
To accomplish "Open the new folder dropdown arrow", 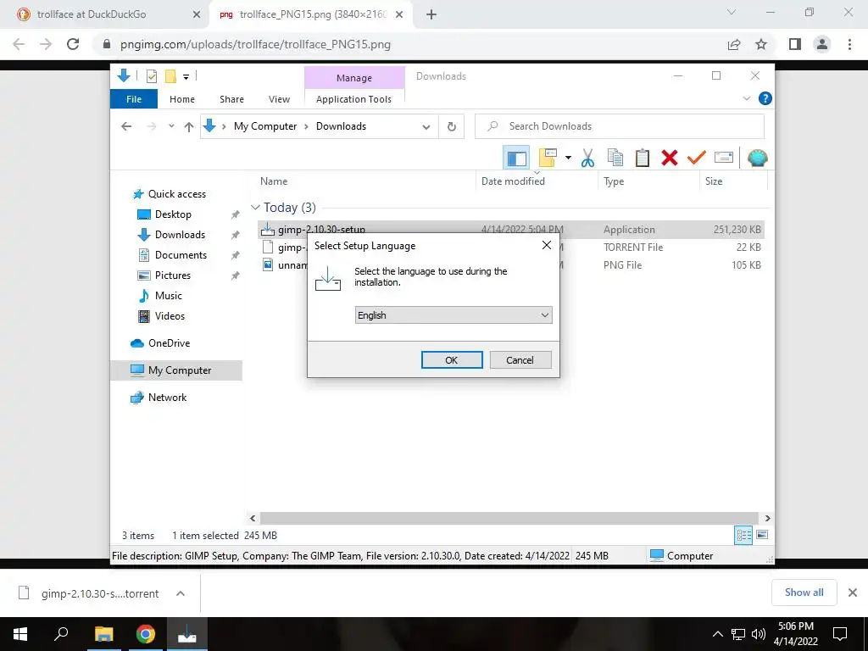I will coord(568,158).
